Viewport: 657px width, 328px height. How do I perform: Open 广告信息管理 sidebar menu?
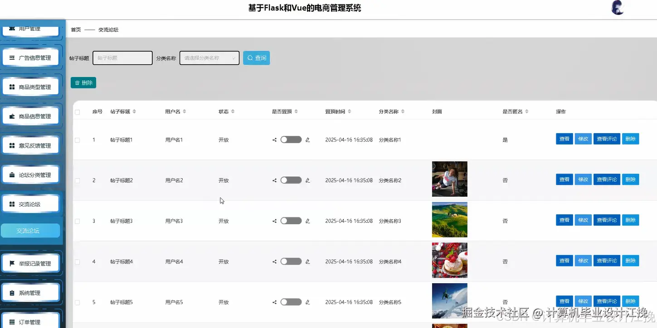point(31,58)
